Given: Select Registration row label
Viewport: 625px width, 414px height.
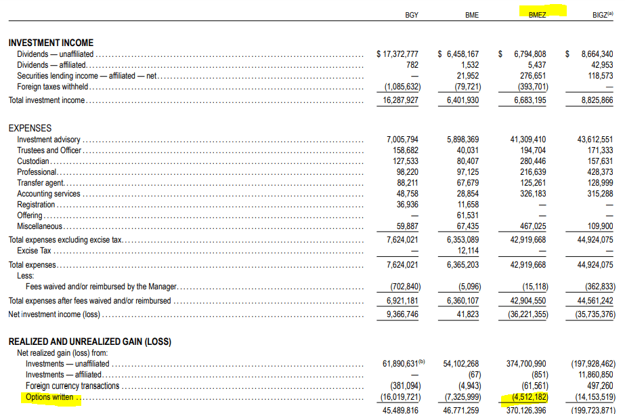Looking at the screenshot, I should coord(36,204).
